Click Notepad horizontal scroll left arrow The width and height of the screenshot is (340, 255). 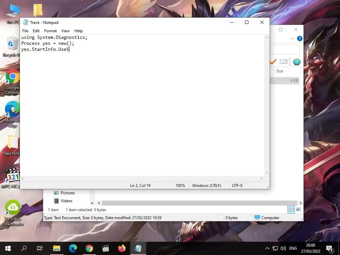click(x=23, y=178)
